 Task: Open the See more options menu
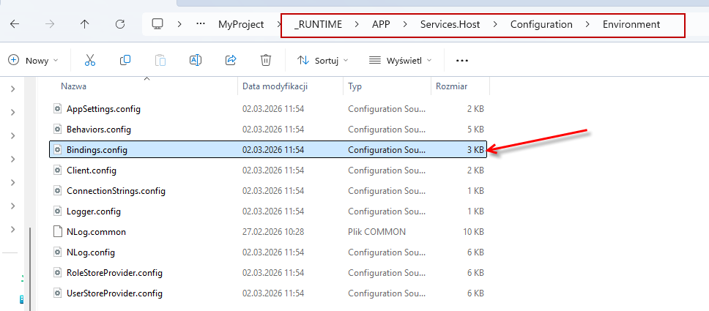461,60
